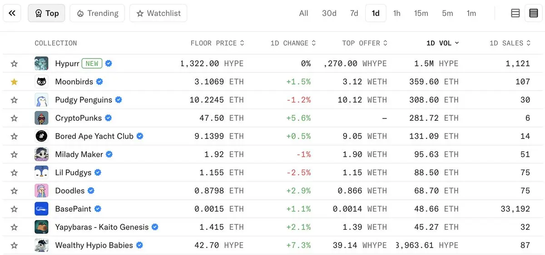Open Hypurr collection avatar
Image resolution: width=545 pixels, height=255 pixels.
tap(41, 64)
